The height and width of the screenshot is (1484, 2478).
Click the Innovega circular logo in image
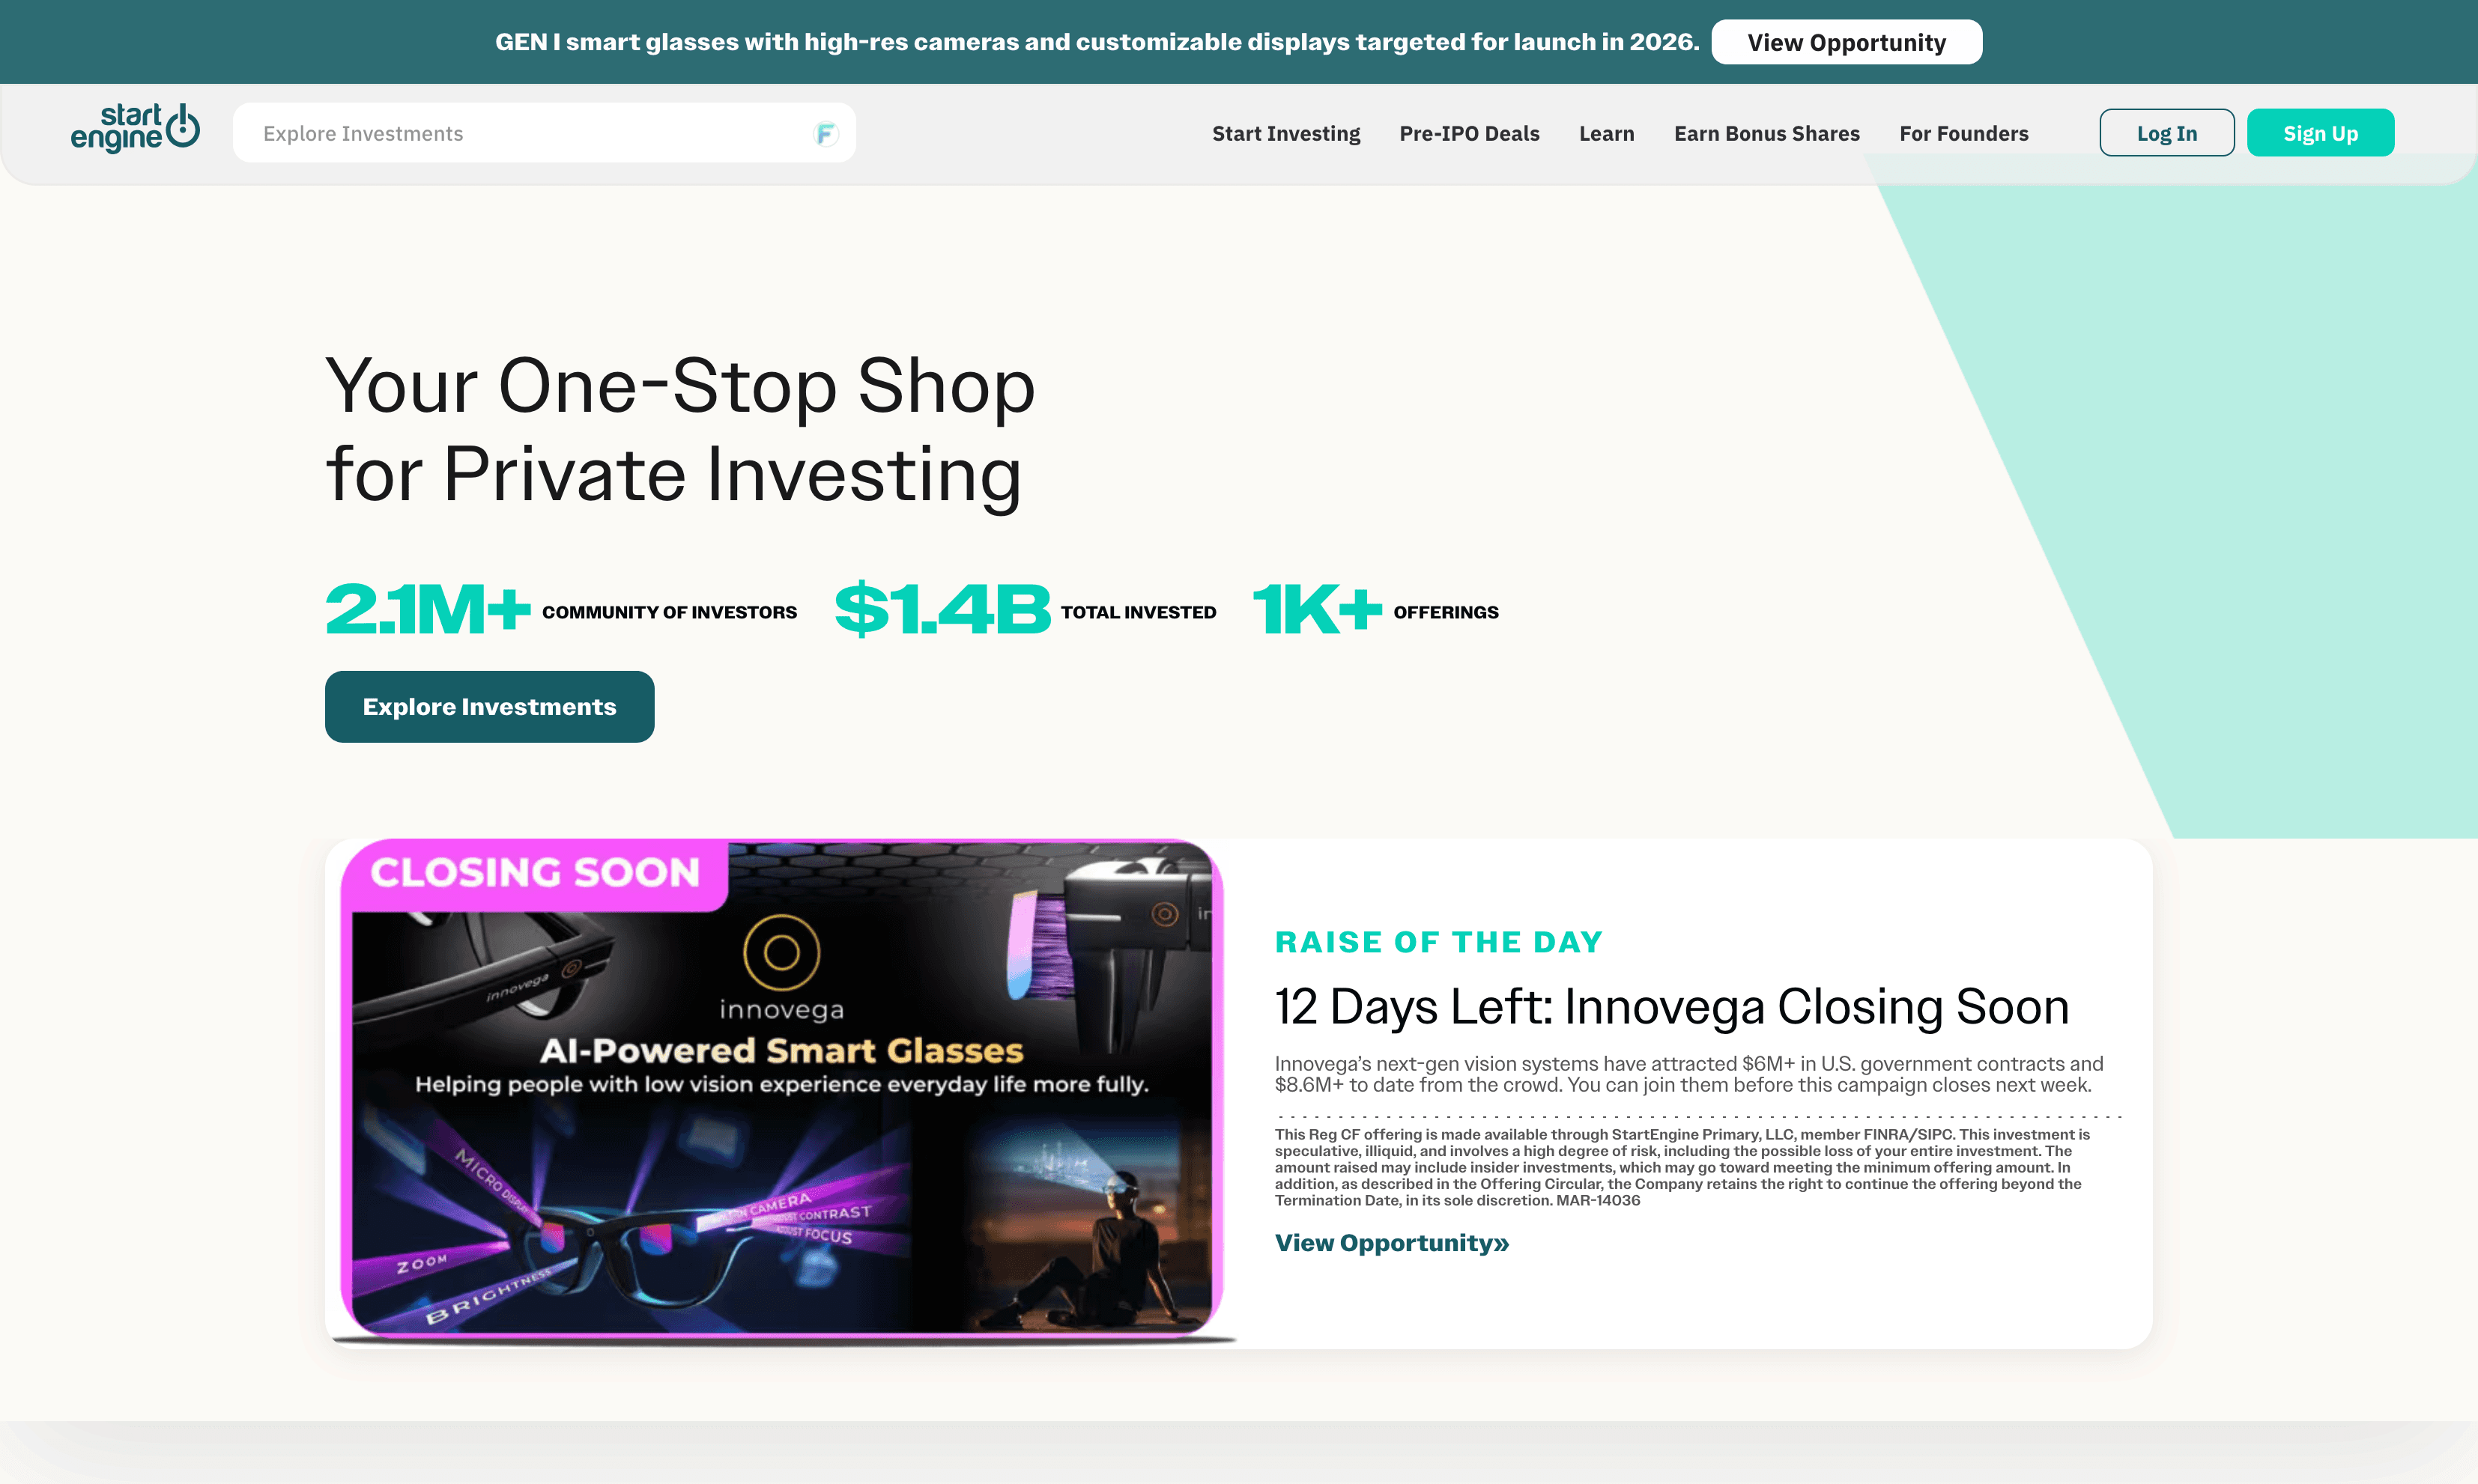tap(781, 952)
